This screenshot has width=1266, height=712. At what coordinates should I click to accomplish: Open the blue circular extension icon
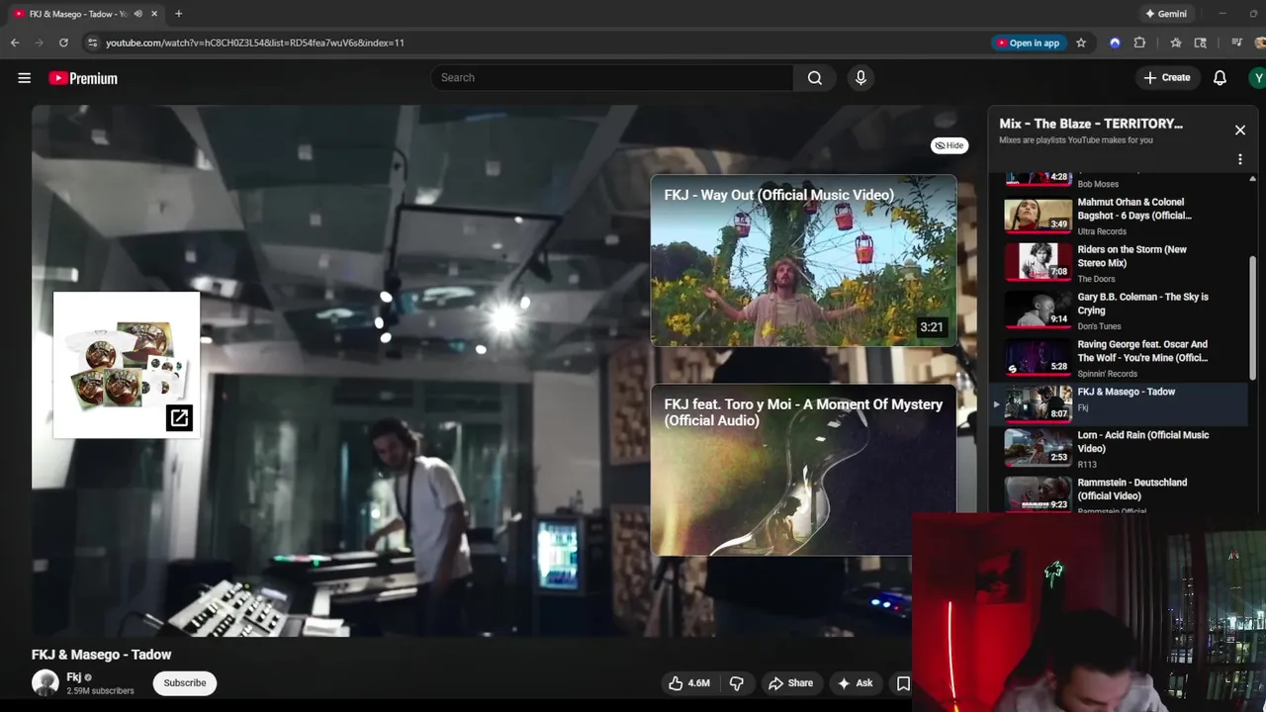(x=1115, y=43)
